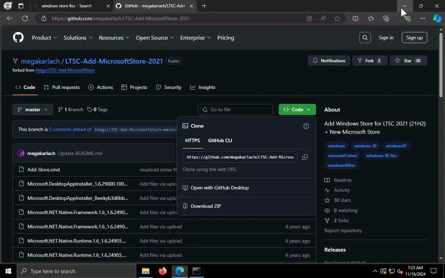Screen dimensions: 445x278
Task: Open the Clone help question mark icon
Action: tap(306, 126)
